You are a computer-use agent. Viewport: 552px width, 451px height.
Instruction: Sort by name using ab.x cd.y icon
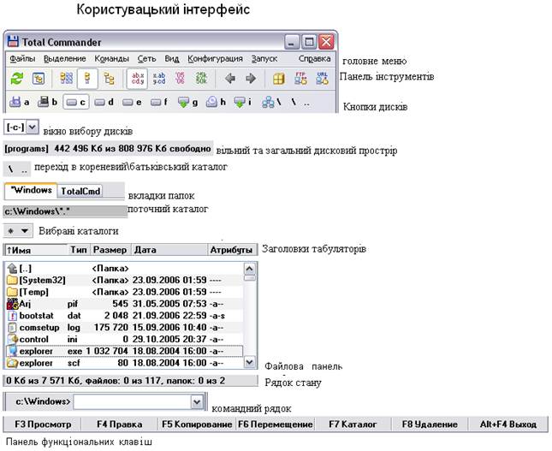[x=138, y=78]
